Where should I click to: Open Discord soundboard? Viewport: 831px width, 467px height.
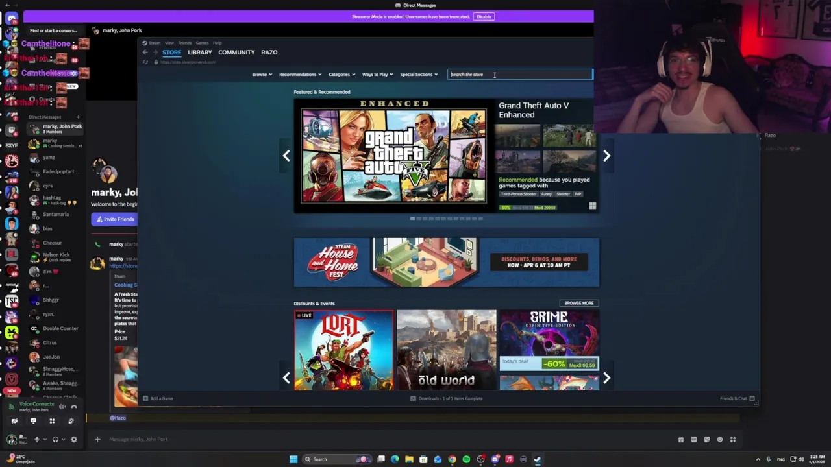tap(71, 420)
